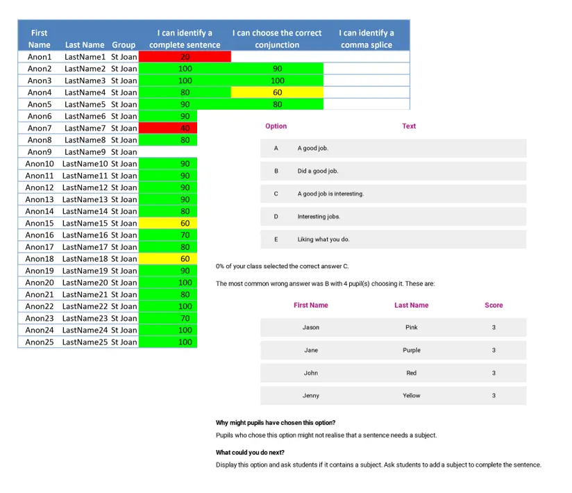Select the Anon25 first name cell

tap(40, 342)
